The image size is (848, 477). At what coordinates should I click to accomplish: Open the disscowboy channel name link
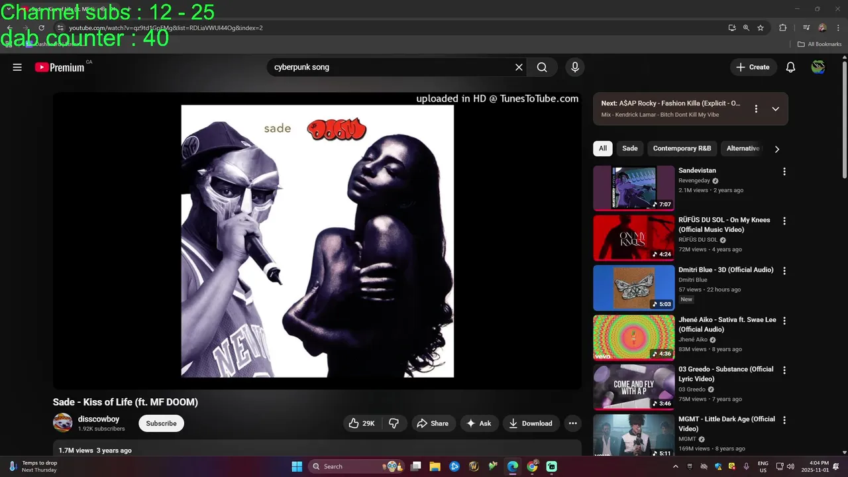[x=99, y=419]
